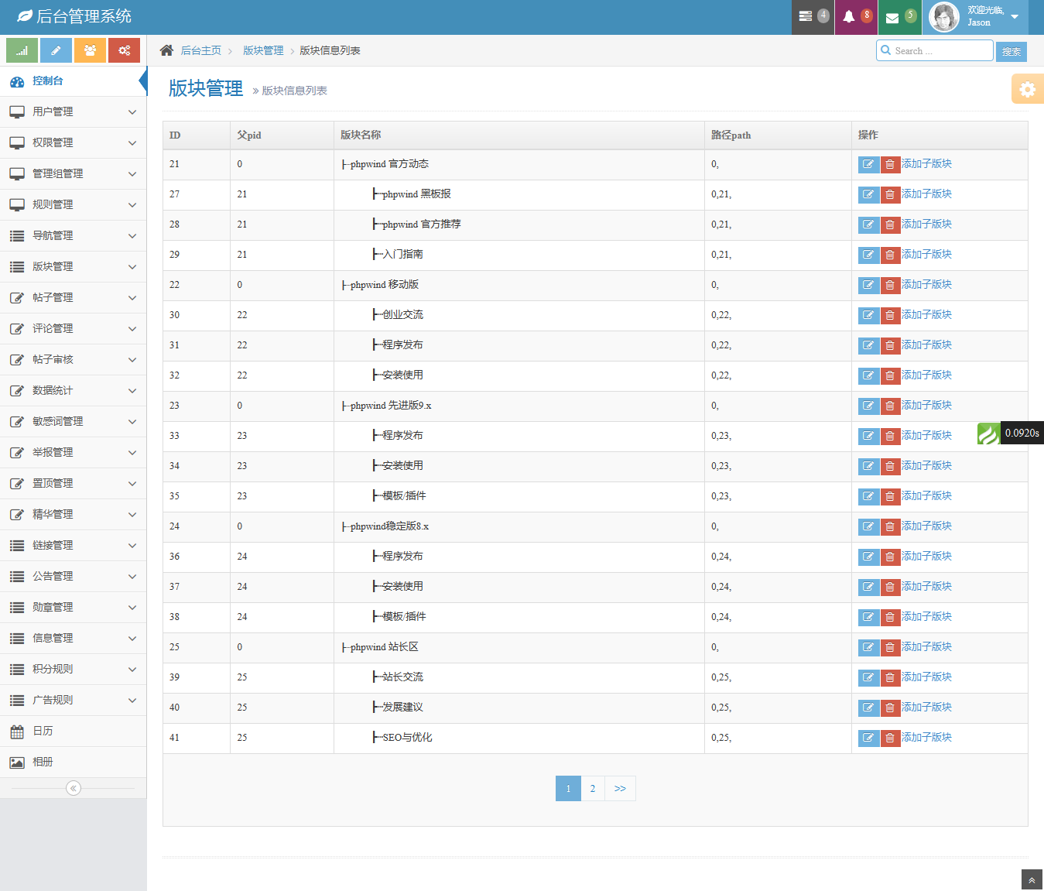The image size is (1044, 891).
Task: Click the red gears shortcut icon
Action: [x=124, y=50]
